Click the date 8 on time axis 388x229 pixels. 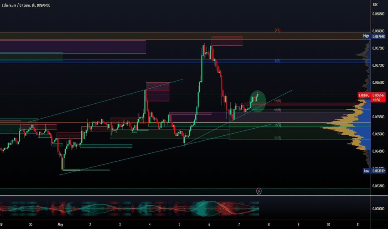pyautogui.click(x=269, y=224)
